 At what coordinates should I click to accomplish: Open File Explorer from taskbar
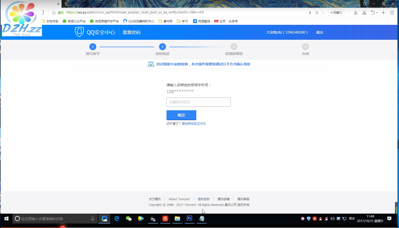click(177, 219)
